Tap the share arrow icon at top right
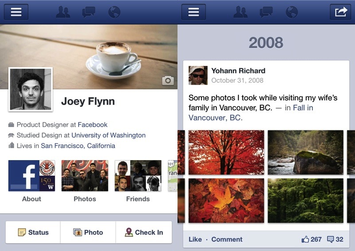Image resolution: width=355 pixels, height=251 pixels. click(340, 12)
